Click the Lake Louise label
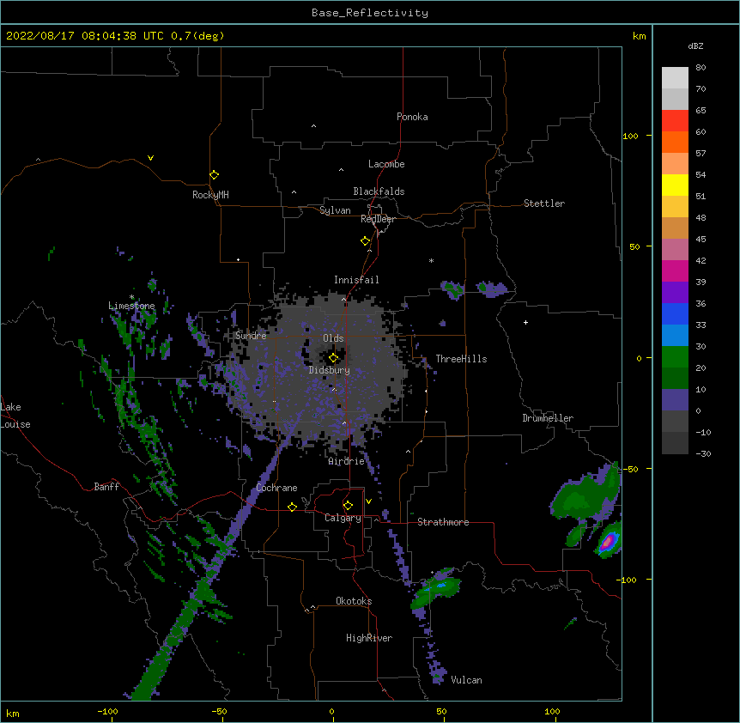Image resolution: width=740 pixels, height=723 pixels. click(x=15, y=416)
